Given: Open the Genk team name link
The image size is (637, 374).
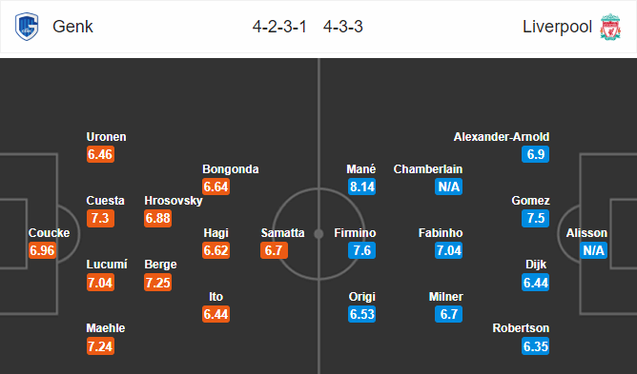Looking at the screenshot, I should click(x=72, y=27).
